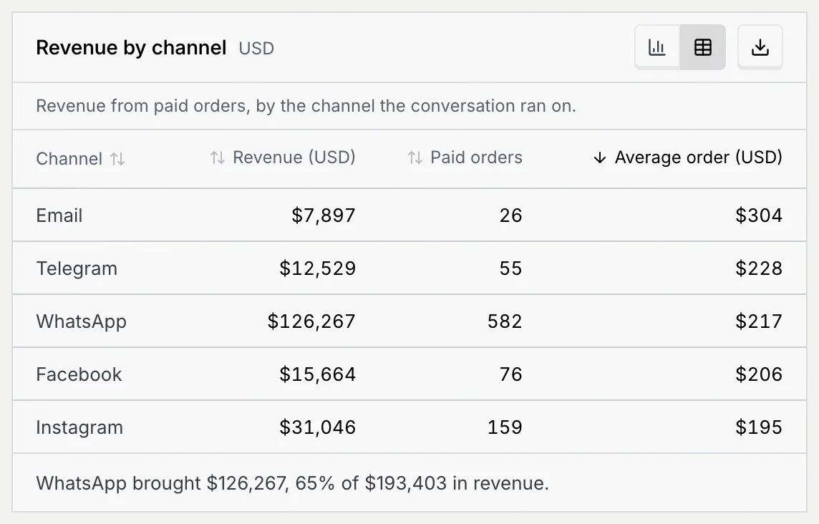Click WhatsApp paid orders count 582

pyautogui.click(x=505, y=321)
